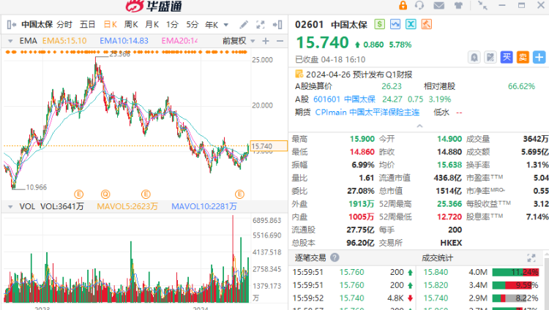The width and height of the screenshot is (549, 310).
Task: Select the 月K chart tab
Action: tap(152, 24)
